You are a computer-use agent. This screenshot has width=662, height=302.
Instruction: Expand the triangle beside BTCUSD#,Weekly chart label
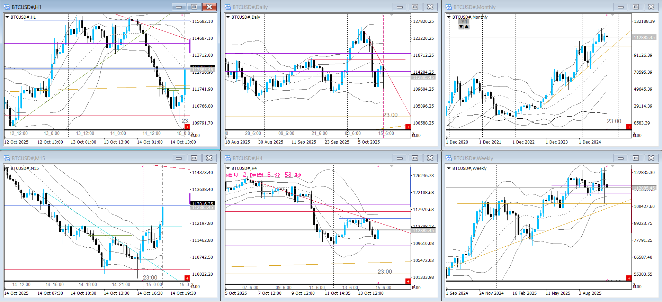pos(449,168)
